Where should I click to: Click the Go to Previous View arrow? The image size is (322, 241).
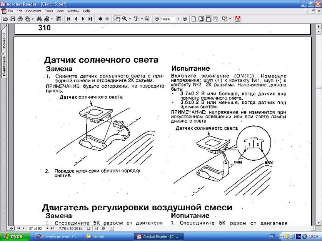point(100,19)
